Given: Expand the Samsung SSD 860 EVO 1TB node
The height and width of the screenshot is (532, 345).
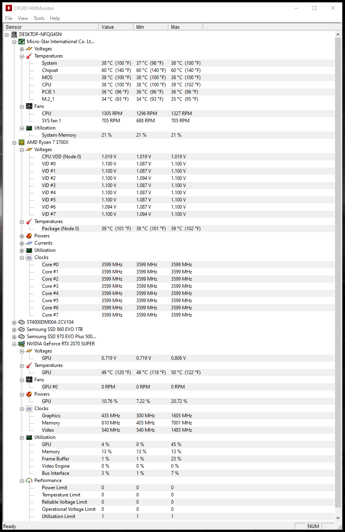Looking at the screenshot, I should point(14,329).
